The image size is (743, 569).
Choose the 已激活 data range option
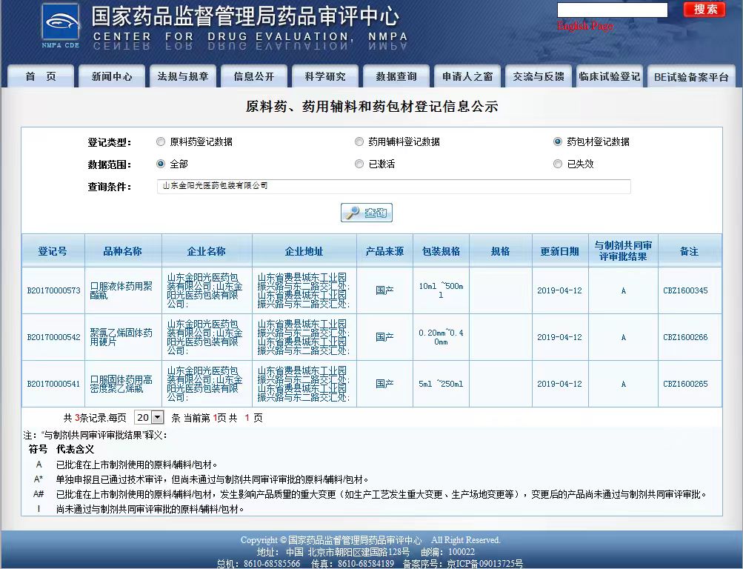coord(359,164)
